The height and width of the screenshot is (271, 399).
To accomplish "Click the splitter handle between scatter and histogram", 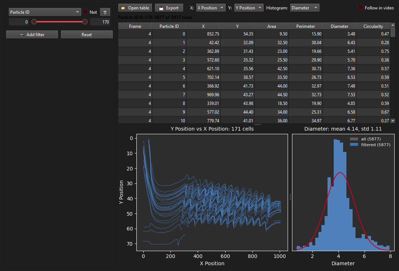I will 290,197.
